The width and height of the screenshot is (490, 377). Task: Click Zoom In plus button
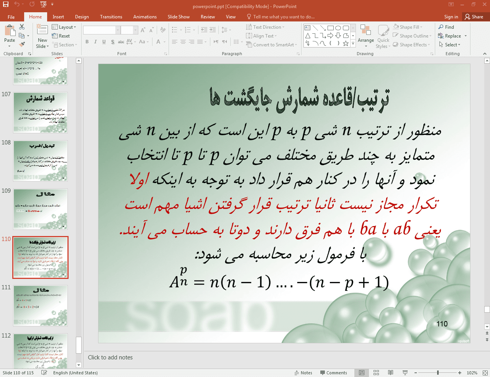tap(460, 373)
